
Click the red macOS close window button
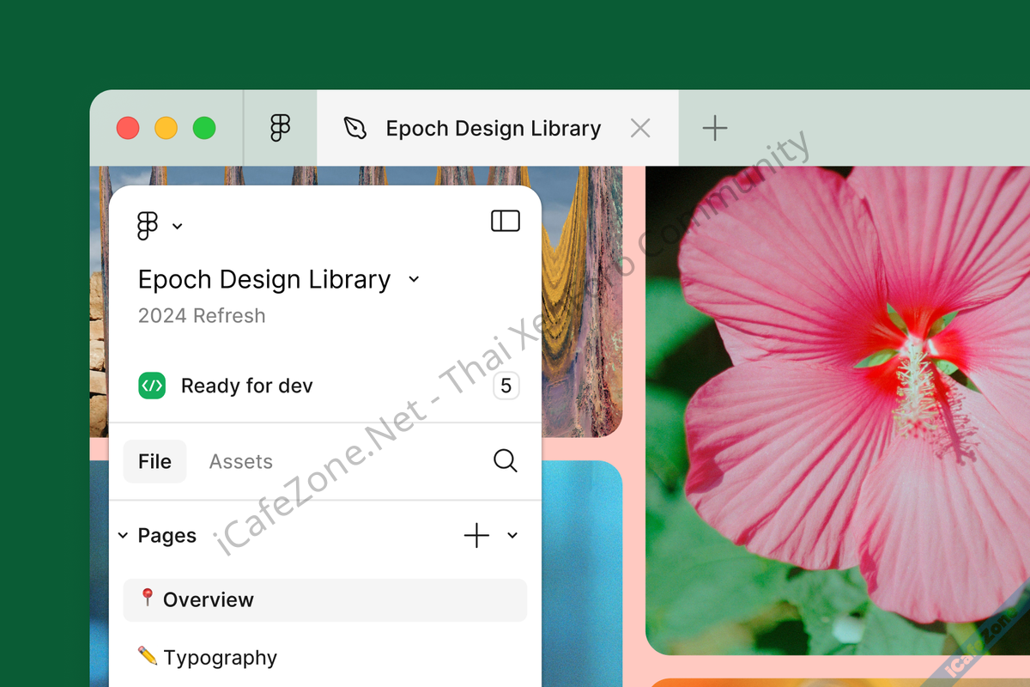click(128, 129)
